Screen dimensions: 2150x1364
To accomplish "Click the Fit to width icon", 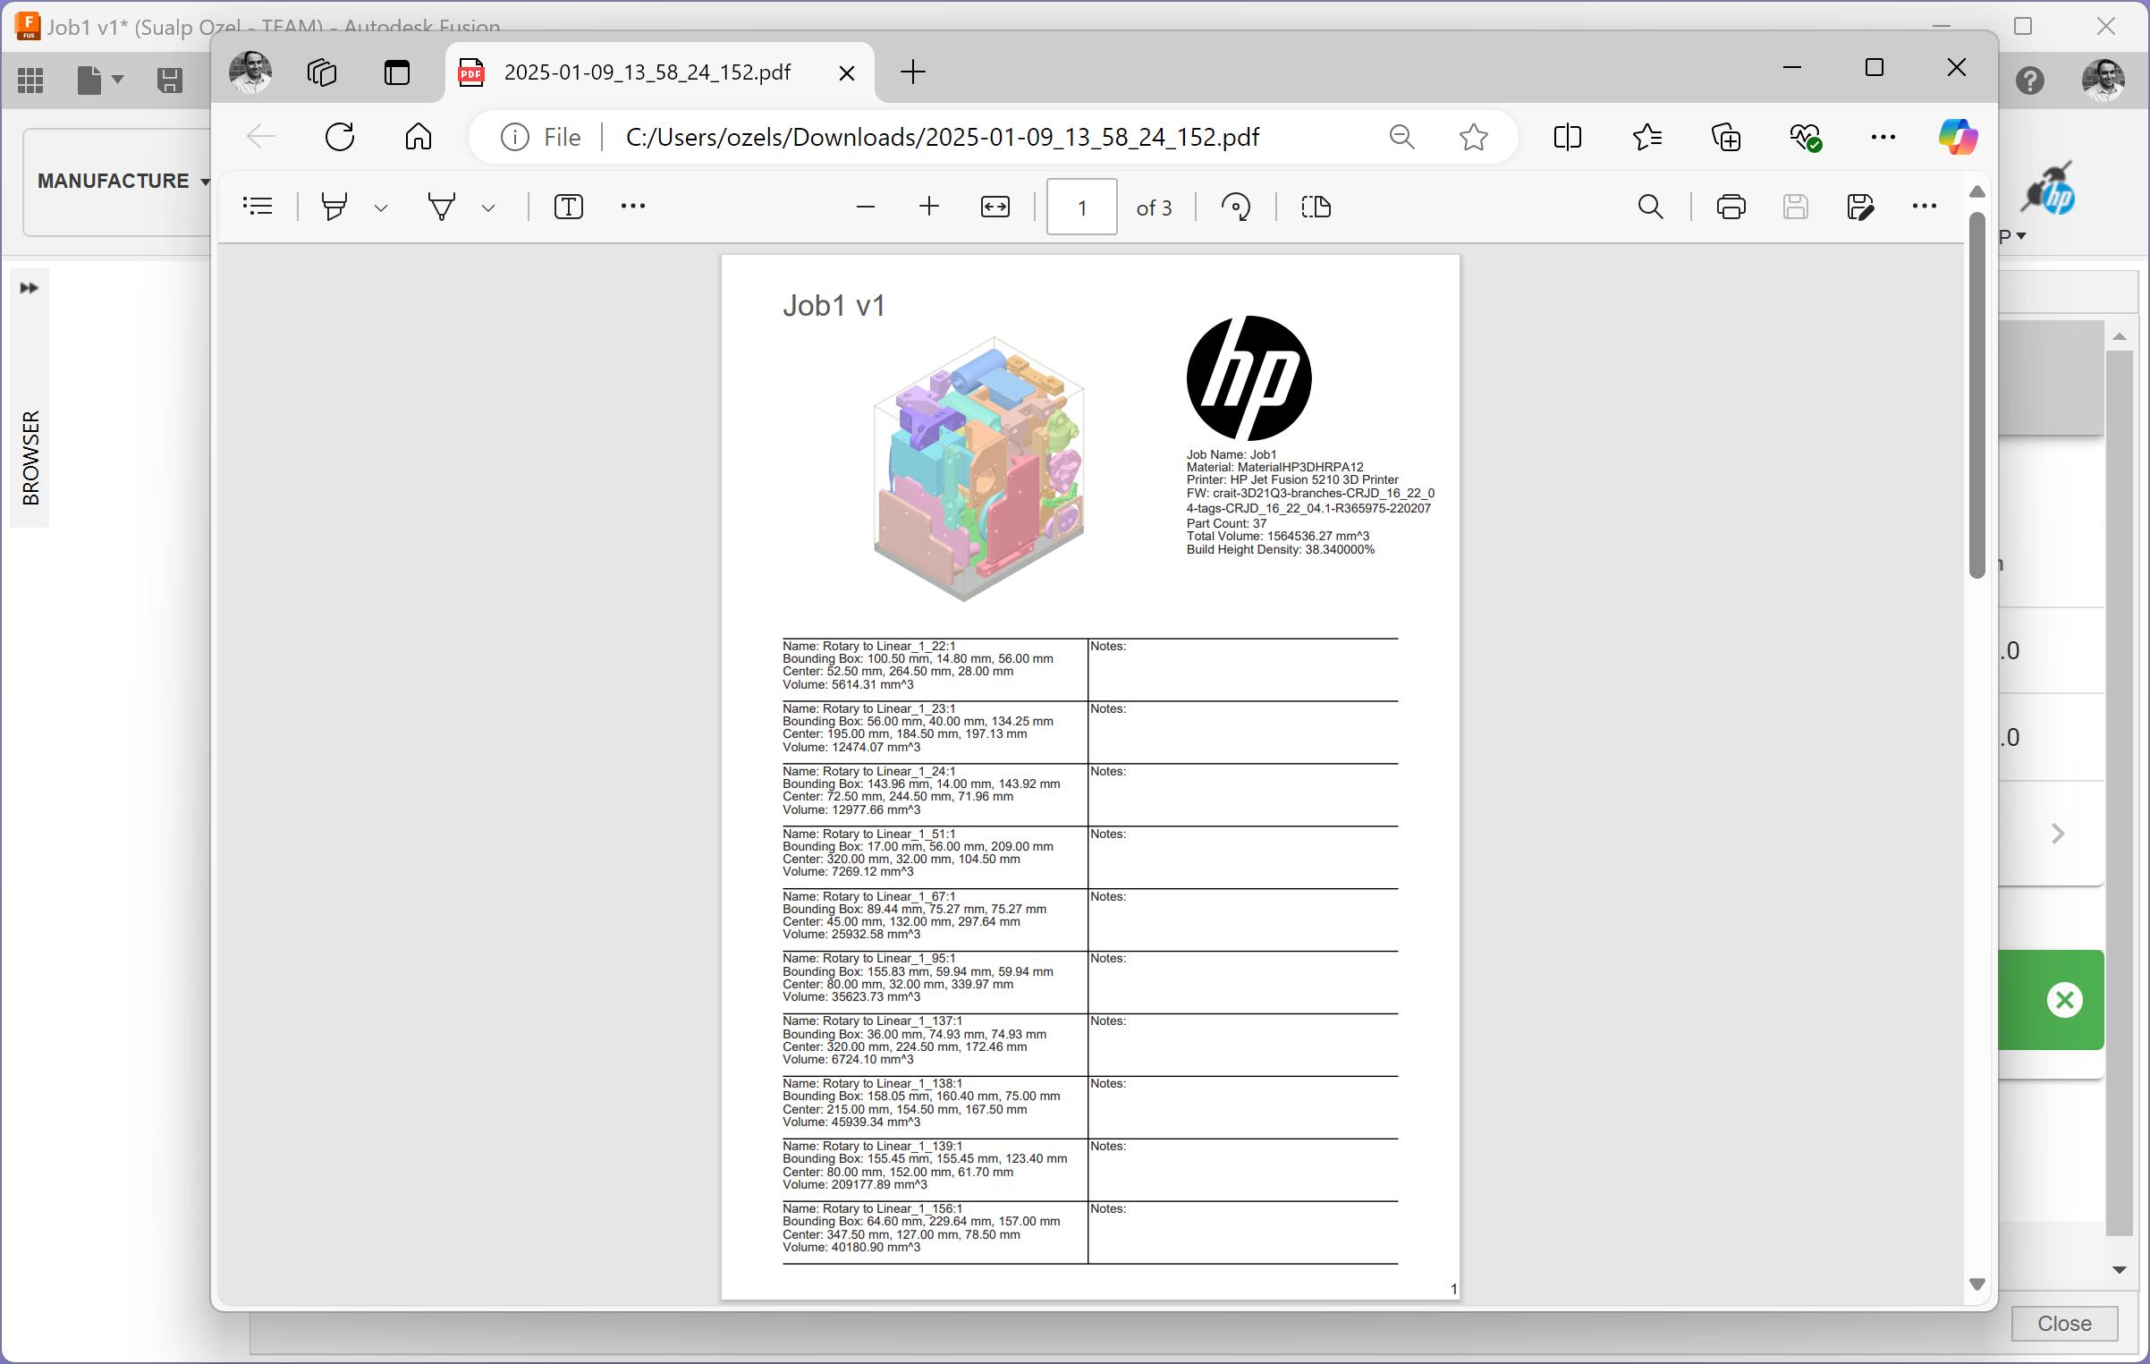I will pos(995,207).
